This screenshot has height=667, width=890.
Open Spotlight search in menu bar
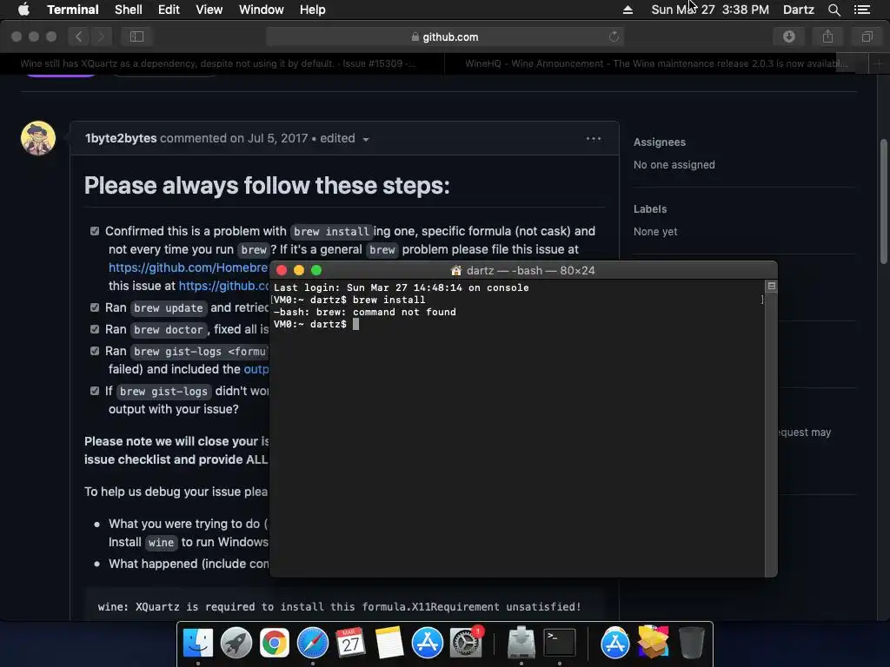click(x=834, y=10)
